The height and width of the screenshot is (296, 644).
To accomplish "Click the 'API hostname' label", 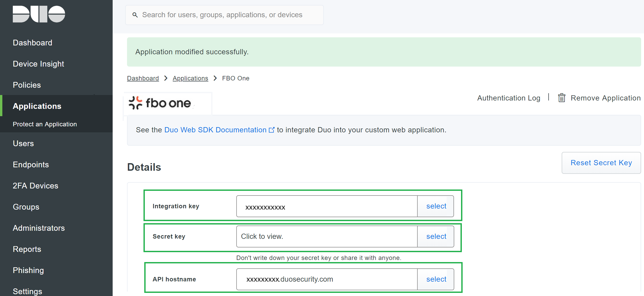I will [x=174, y=279].
